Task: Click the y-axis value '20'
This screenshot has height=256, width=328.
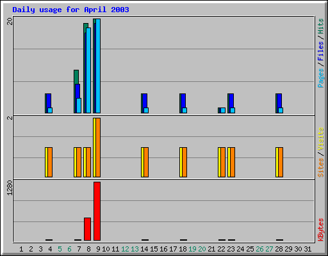Action: click(x=10, y=21)
